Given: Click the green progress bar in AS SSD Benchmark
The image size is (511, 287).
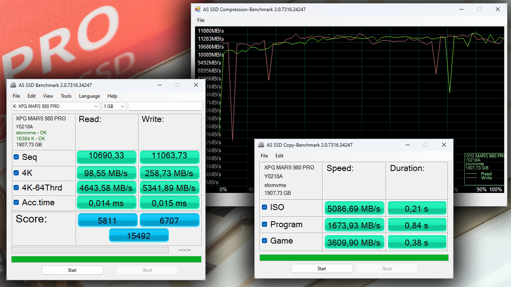Looking at the screenshot, I should pos(106,259).
